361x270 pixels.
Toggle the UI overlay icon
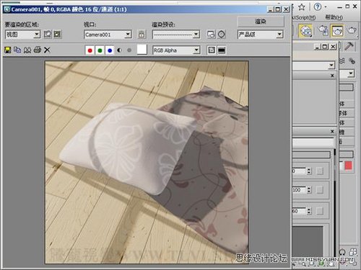pyautogui.click(x=212, y=50)
